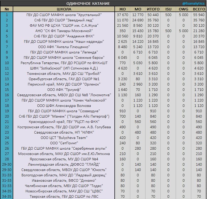207x199 pixels.
Task: Select Тюменская область "Прибой" cell
Action: [x=64, y=74]
